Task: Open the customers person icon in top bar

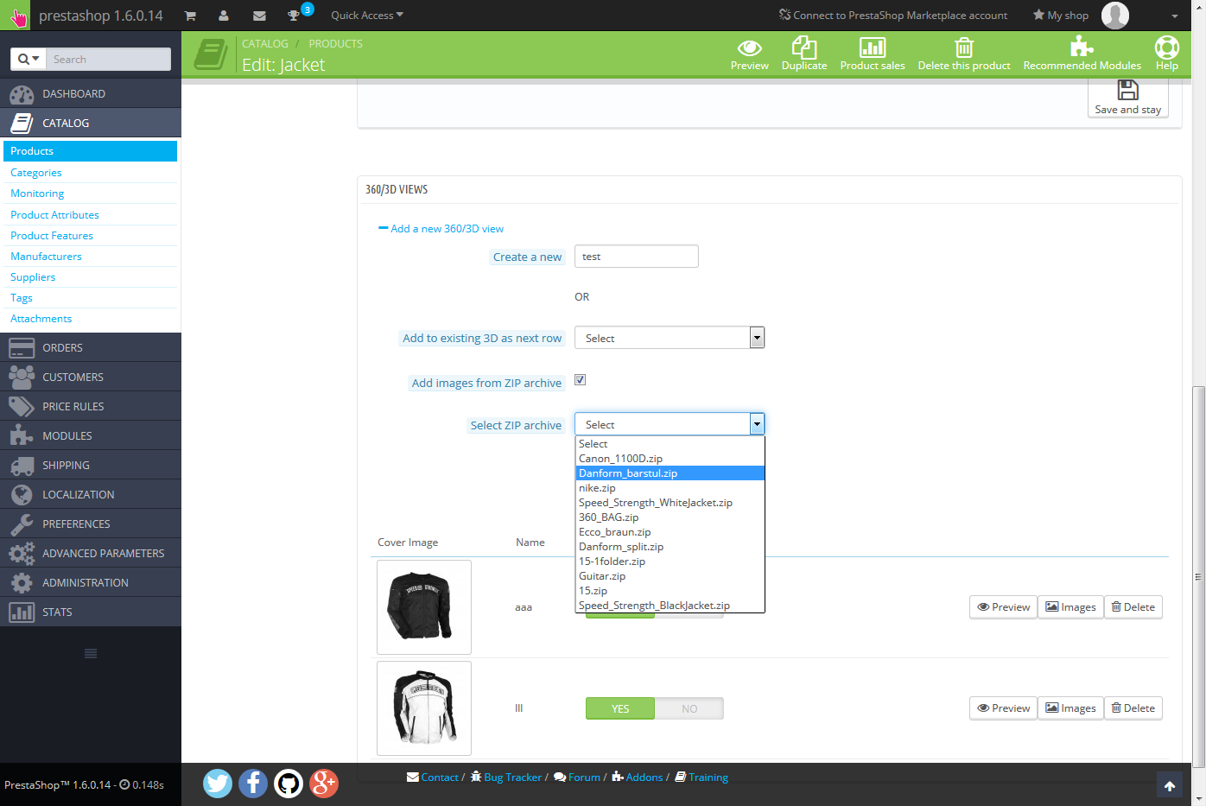Action: [224, 16]
